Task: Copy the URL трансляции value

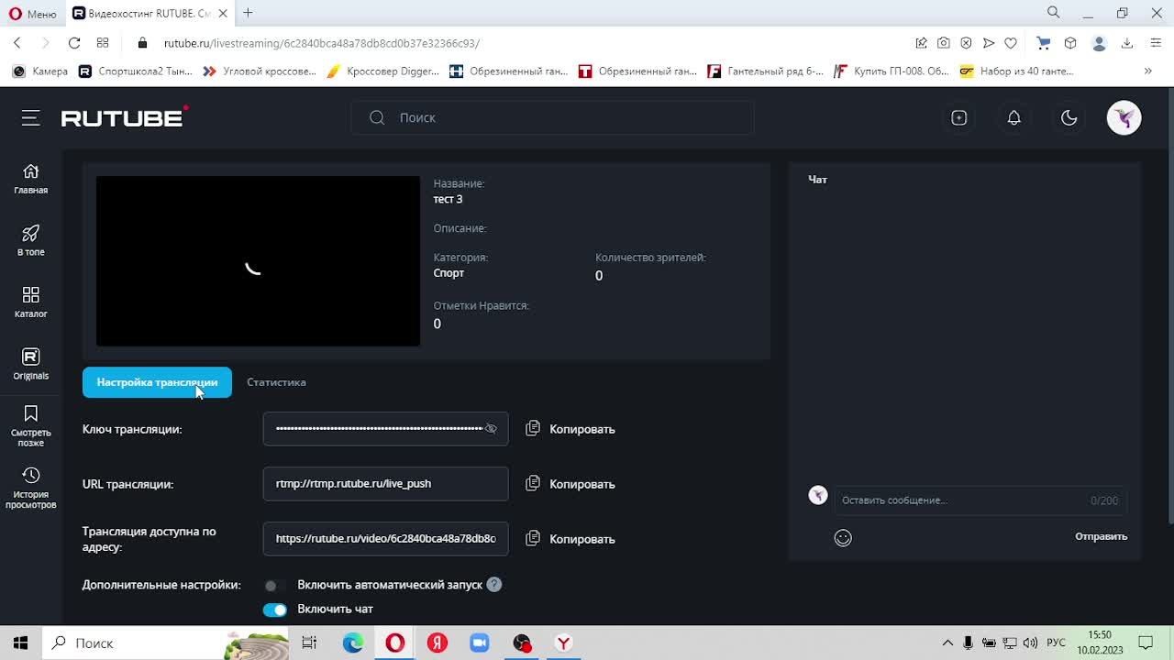Action: tap(570, 484)
